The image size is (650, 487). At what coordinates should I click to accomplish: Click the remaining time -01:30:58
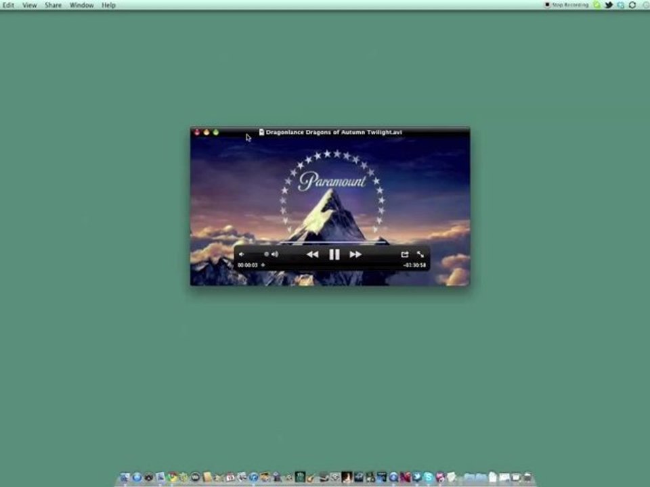pos(414,265)
